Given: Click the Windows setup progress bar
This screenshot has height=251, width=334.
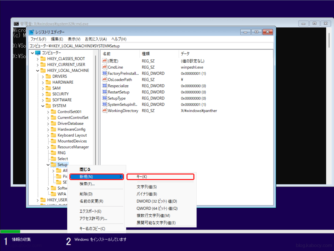Looking at the screenshot, I should (x=167, y=232).
